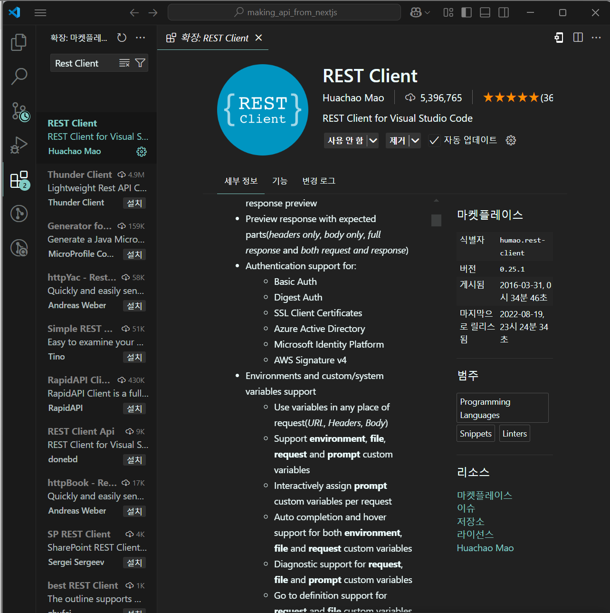Open Huachao Mao link under resources
610x613 pixels.
pos(485,548)
